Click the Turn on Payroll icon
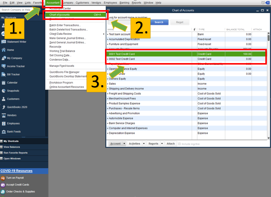Viewport: 271px width, 197px height. [x=3, y=178]
